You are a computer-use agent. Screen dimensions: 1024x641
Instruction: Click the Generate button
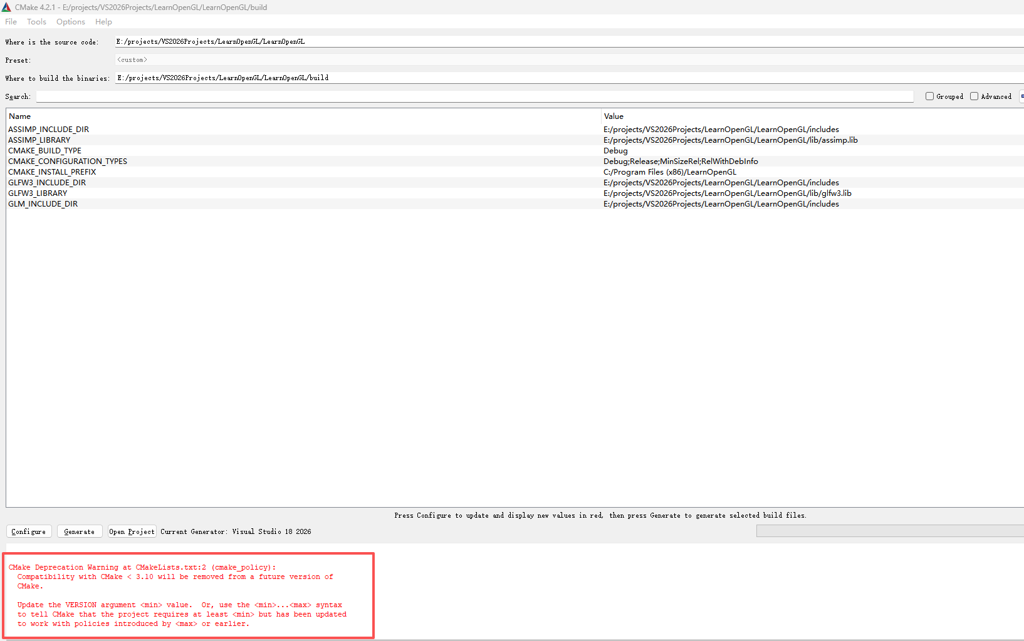point(80,531)
